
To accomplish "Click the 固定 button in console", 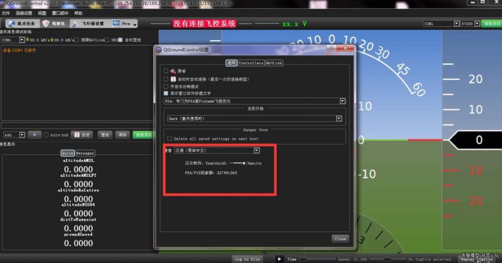I will pyautogui.click(x=105, y=135).
